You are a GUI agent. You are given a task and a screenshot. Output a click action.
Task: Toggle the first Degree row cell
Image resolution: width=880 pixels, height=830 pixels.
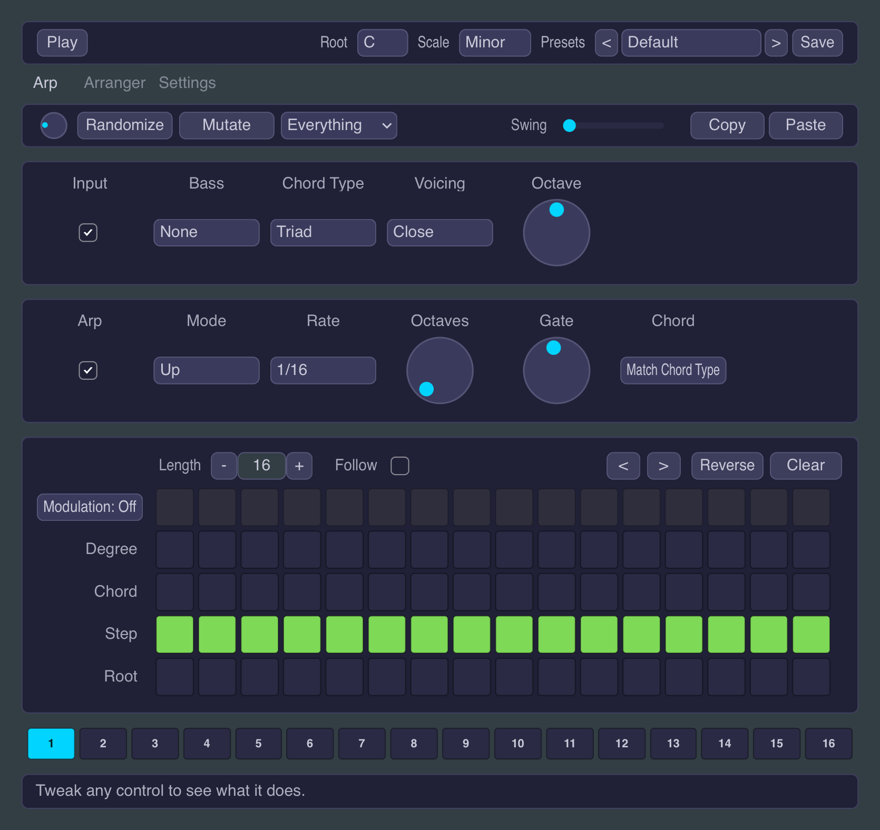click(x=175, y=550)
